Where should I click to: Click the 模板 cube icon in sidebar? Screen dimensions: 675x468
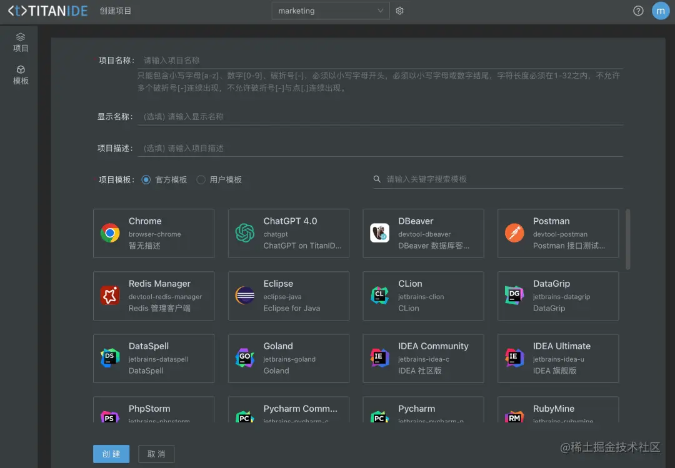coord(21,70)
